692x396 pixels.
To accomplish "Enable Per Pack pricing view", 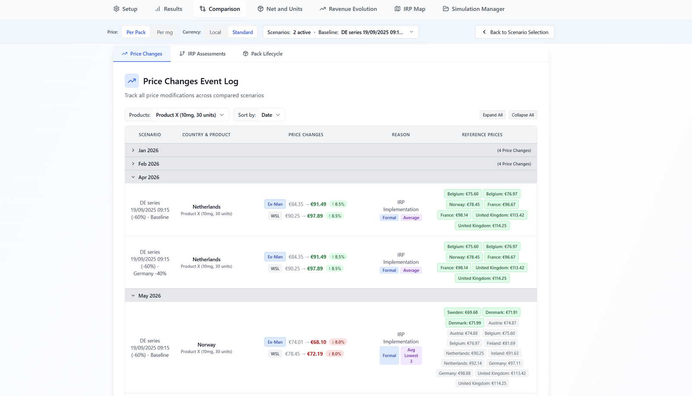I will point(136,32).
